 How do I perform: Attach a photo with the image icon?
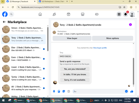click(59, 91)
